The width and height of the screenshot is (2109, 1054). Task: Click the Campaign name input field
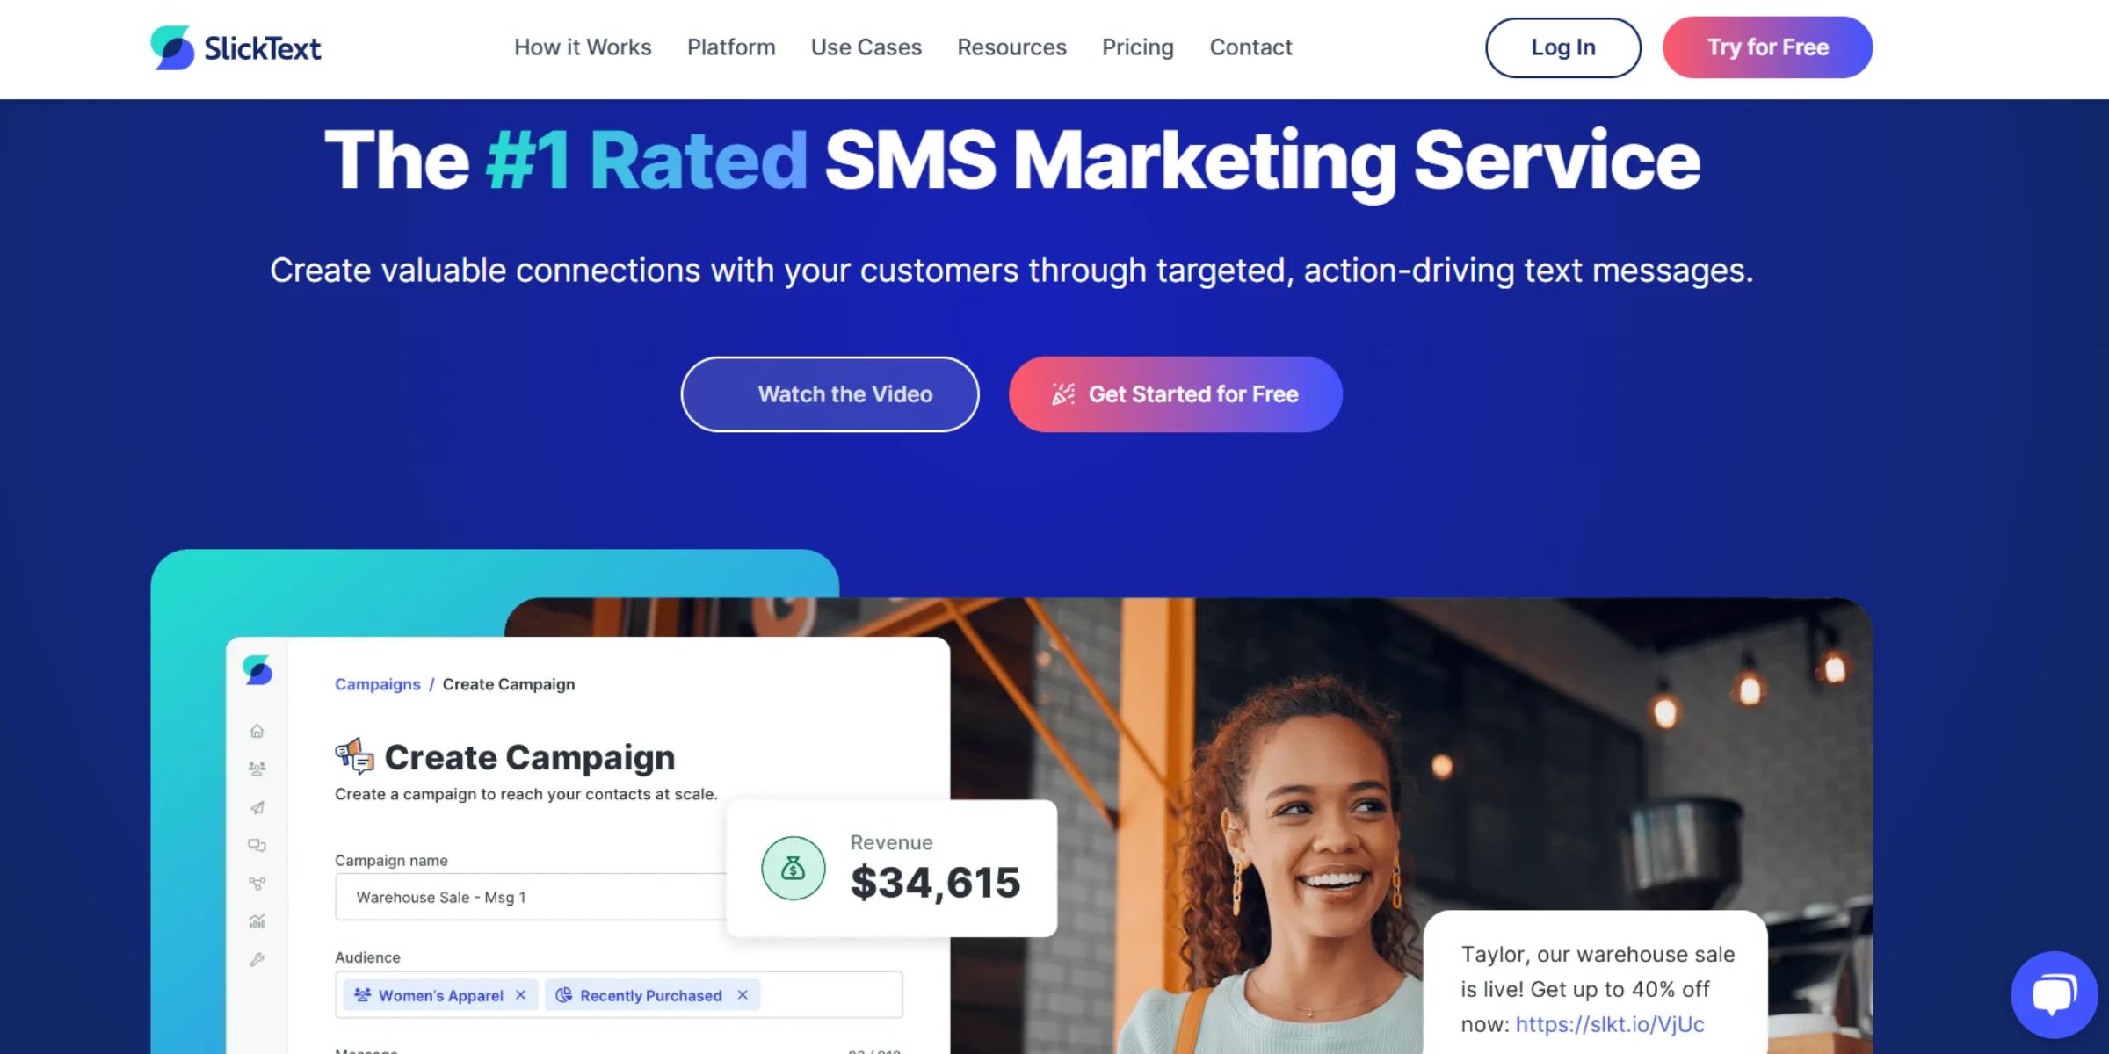click(531, 897)
